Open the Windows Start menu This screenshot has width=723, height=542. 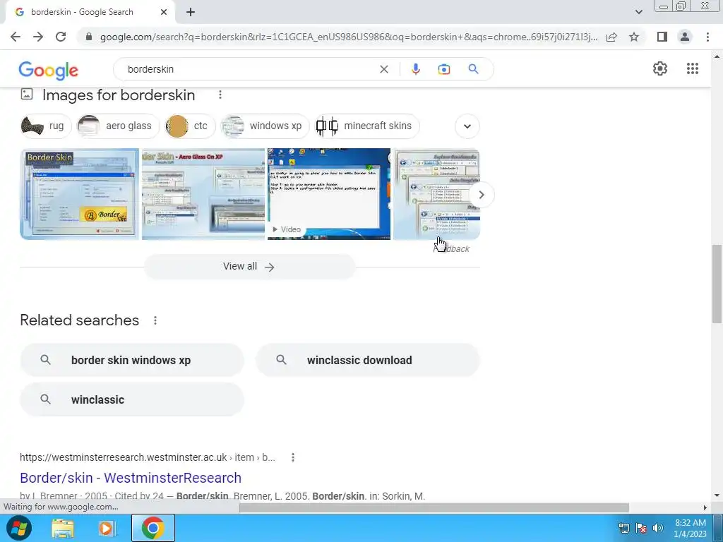18,528
